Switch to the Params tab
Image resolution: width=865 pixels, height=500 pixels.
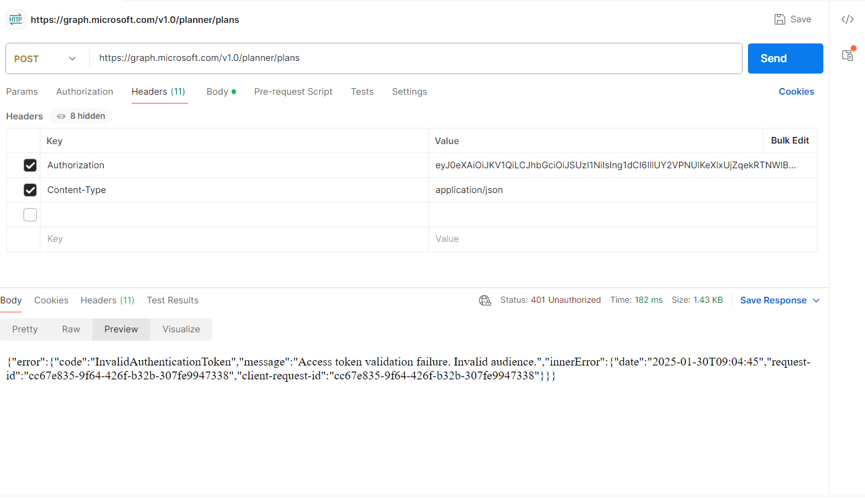click(22, 92)
